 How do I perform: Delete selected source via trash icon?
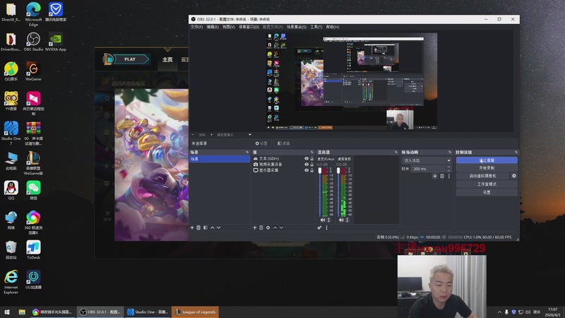click(x=261, y=228)
